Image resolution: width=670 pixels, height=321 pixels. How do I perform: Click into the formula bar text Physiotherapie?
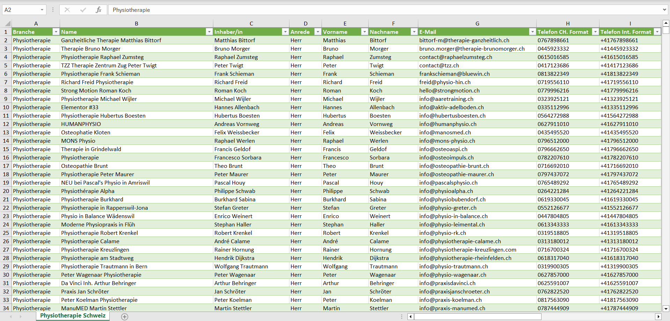pos(131,10)
